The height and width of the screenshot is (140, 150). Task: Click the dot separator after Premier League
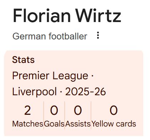(93, 76)
